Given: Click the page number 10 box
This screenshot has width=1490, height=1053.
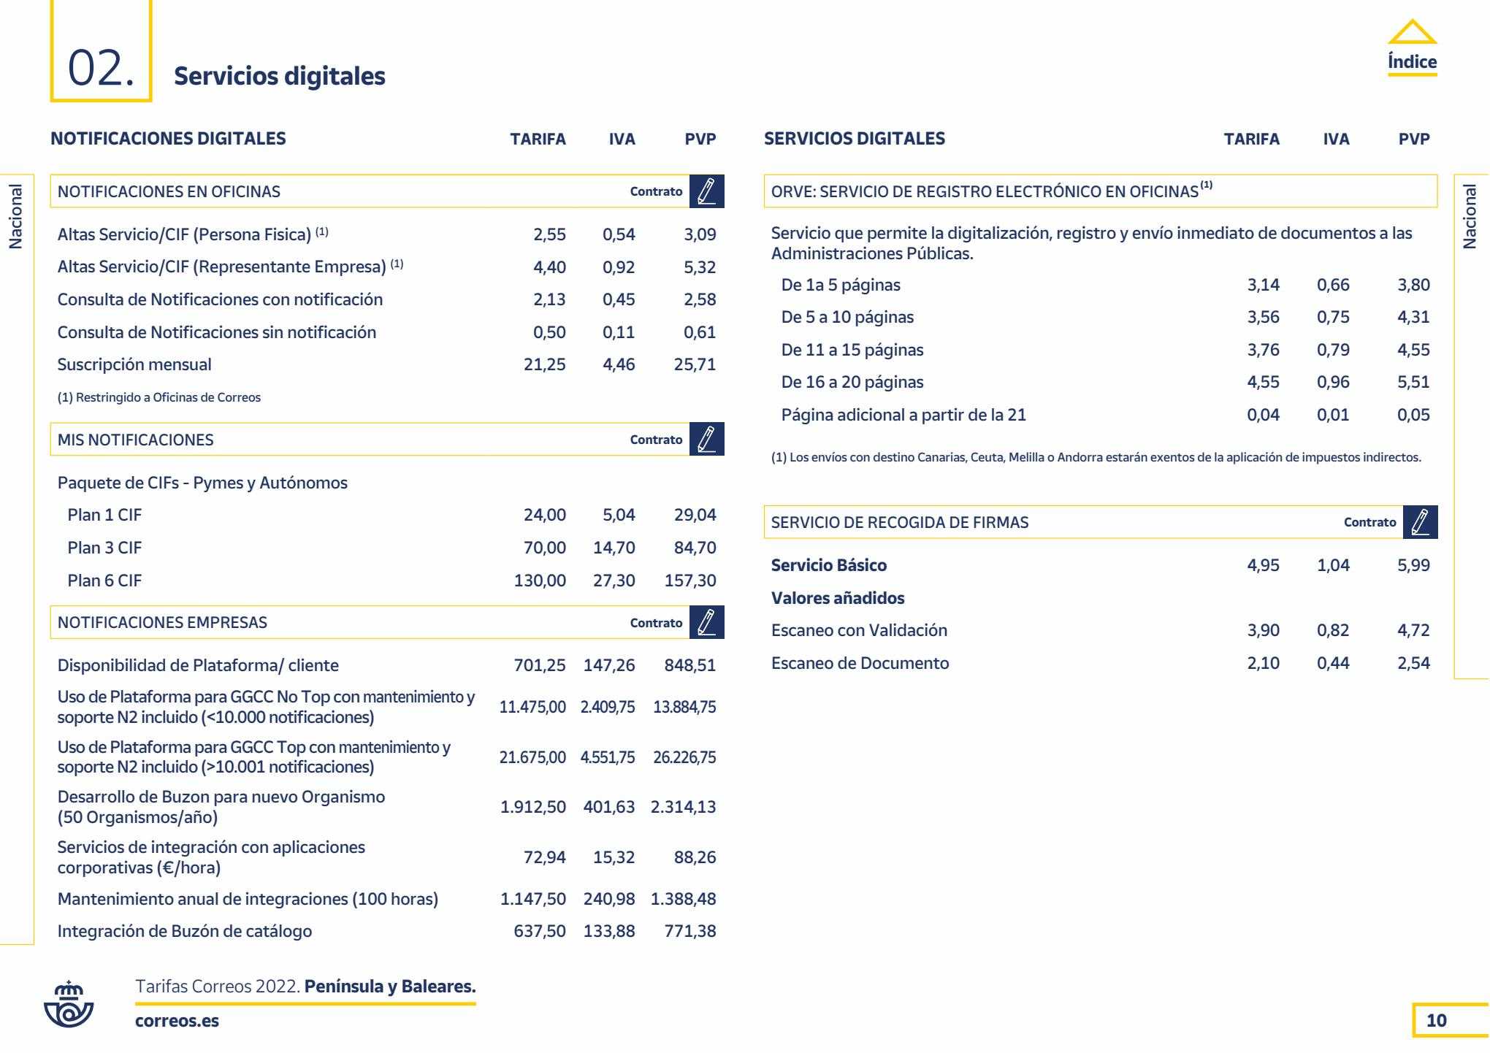Looking at the screenshot, I should click(x=1436, y=1020).
